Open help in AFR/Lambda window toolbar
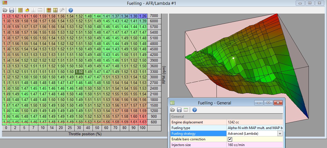This screenshot has height=148, width=327. click(71, 10)
